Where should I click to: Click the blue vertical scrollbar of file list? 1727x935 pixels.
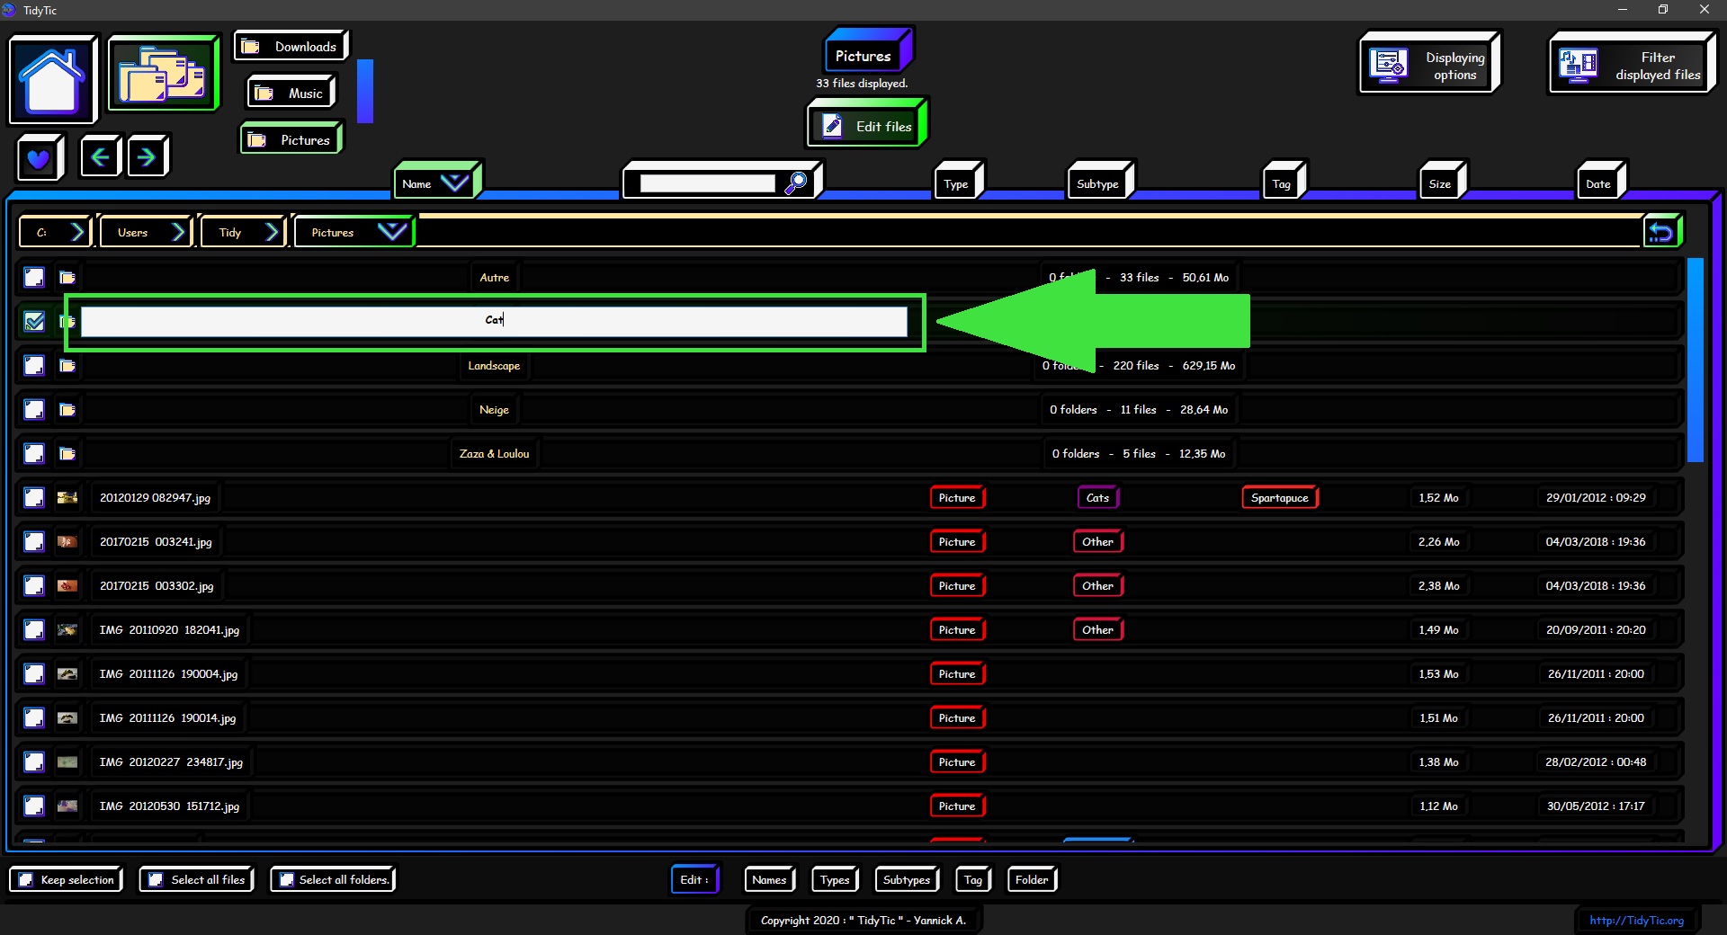pyautogui.click(x=1696, y=360)
